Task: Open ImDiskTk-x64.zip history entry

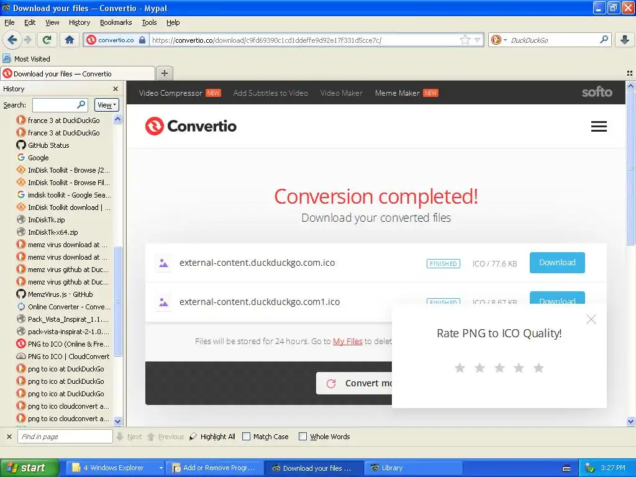Action: (53, 232)
